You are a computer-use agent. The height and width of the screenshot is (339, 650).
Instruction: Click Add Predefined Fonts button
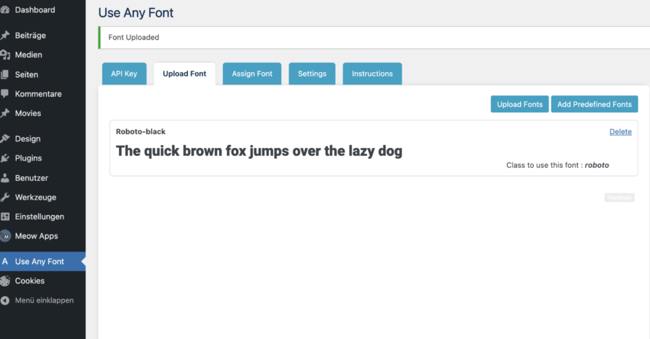(x=594, y=104)
